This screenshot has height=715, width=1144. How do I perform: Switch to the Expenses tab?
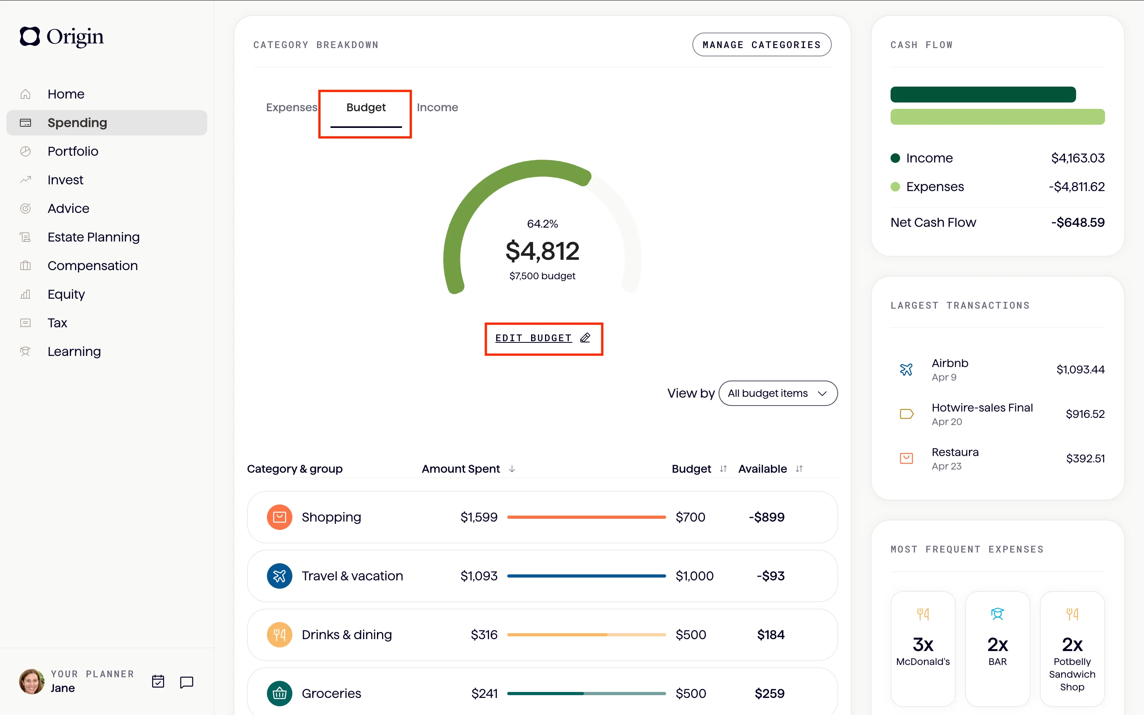[x=291, y=107]
